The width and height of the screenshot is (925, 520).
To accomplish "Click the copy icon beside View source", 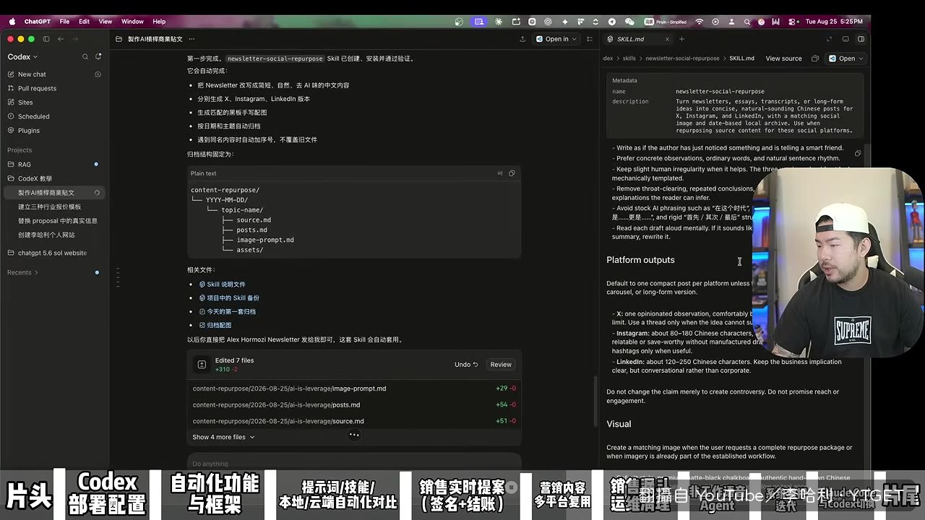I will (x=815, y=58).
